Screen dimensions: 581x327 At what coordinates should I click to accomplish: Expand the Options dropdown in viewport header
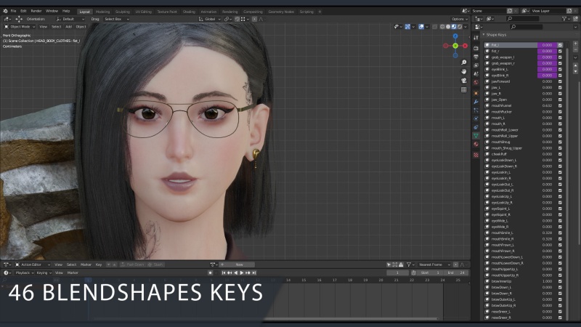click(460, 19)
